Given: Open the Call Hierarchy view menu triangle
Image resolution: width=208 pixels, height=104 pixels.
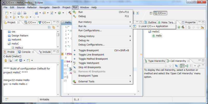Looking at the screenshot, I should coord(203,65).
